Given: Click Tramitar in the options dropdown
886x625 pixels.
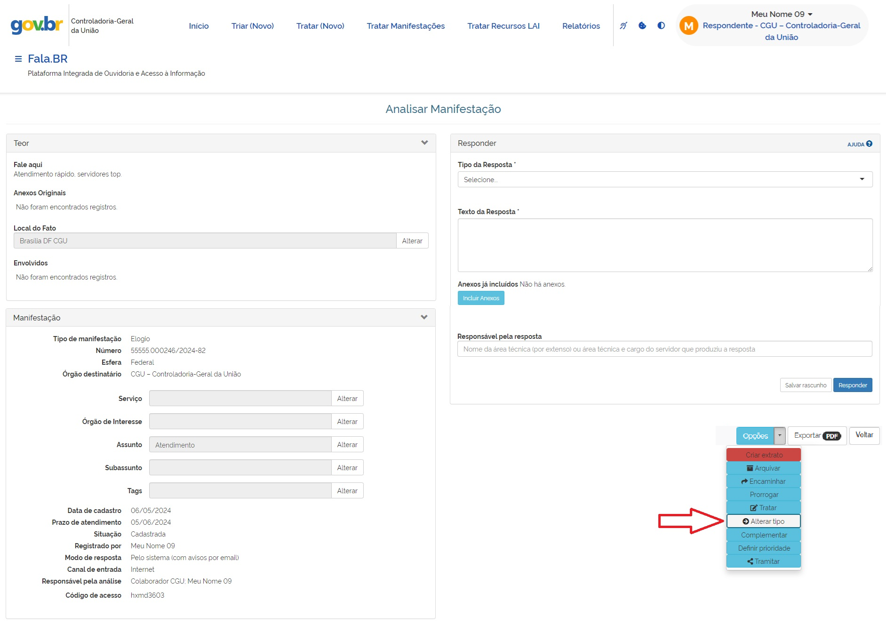Looking at the screenshot, I should coord(763,561).
